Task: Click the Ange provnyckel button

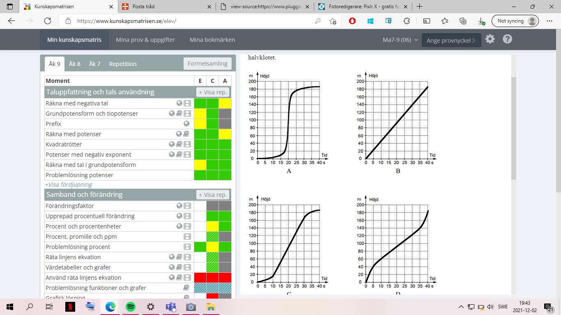Action: coord(451,40)
